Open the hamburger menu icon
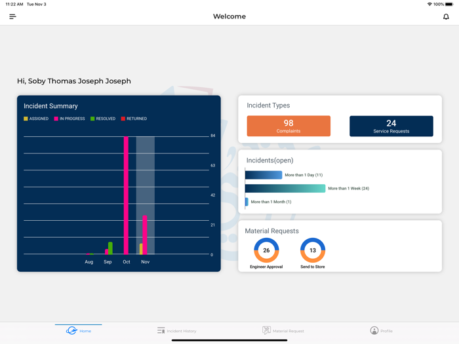 12,16
